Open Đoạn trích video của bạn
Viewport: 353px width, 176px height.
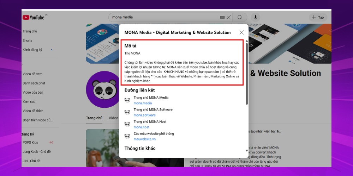click(x=37, y=120)
